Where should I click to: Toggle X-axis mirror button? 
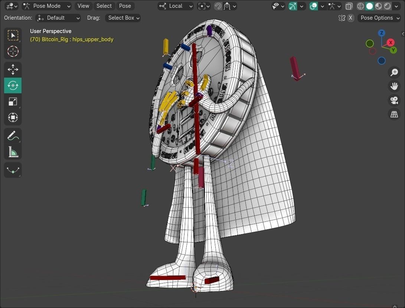(350, 18)
